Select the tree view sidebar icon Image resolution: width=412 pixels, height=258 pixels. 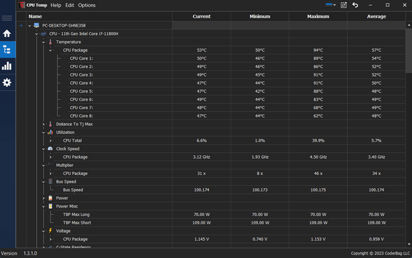[x=7, y=49]
